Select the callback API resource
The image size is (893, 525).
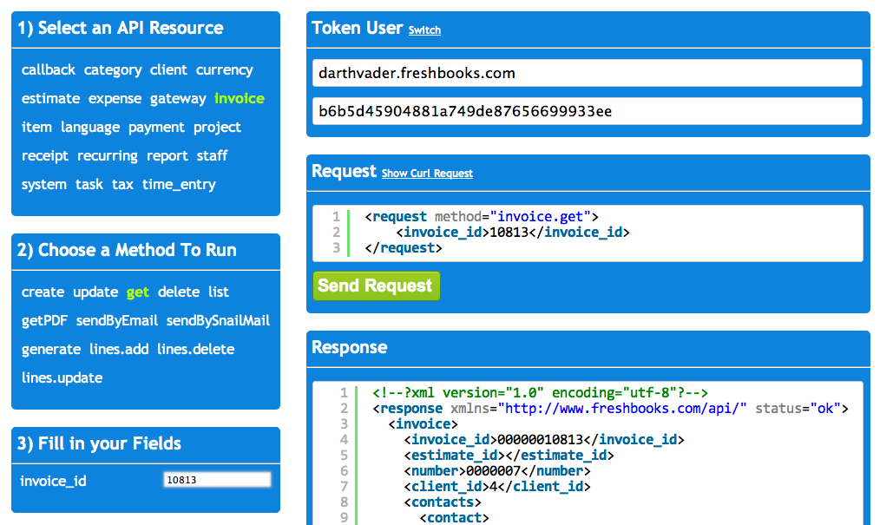click(49, 70)
